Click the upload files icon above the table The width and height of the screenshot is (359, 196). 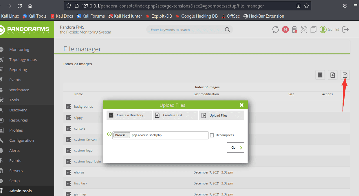coord(345,75)
